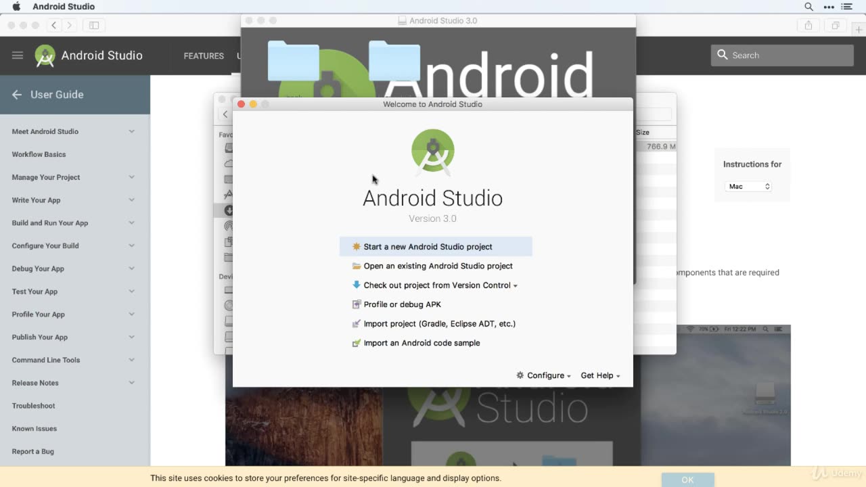Expand Manage Your Project section
Viewport: 866px width, 487px height.
tap(131, 177)
